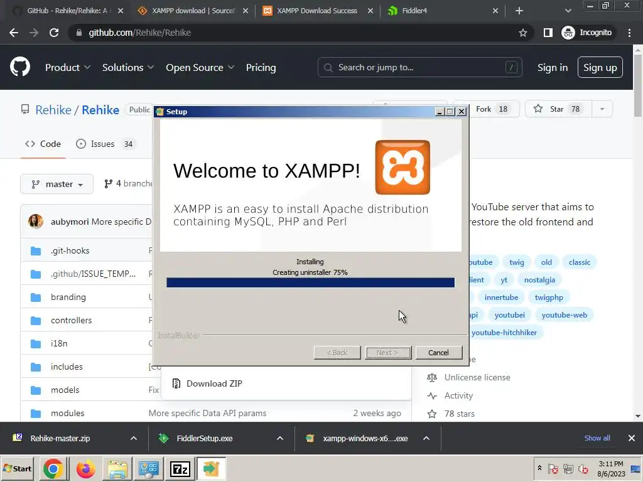Select innertube topic tag
Viewport: 643px width, 482px height.
click(501, 297)
